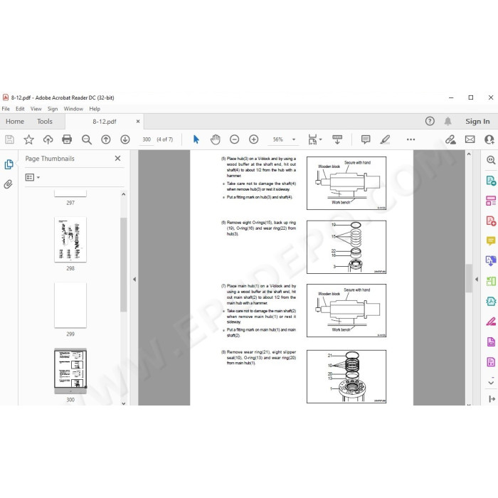The image size is (498, 498).
Task: Open the yellow Comment tool
Action: click(491, 240)
